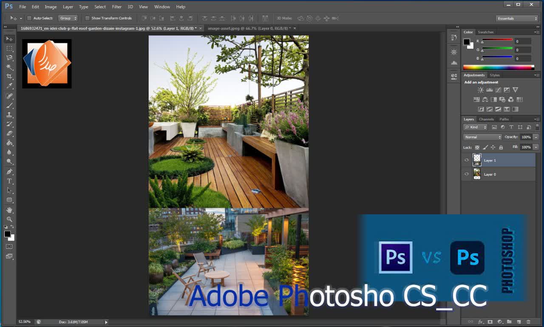Image resolution: width=544 pixels, height=327 pixels.
Task: Select the Move tool in the toolbox
Action: click(9, 39)
